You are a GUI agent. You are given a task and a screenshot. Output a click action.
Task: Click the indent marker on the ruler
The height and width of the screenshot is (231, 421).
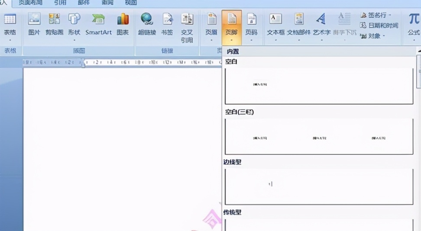tap(83, 63)
